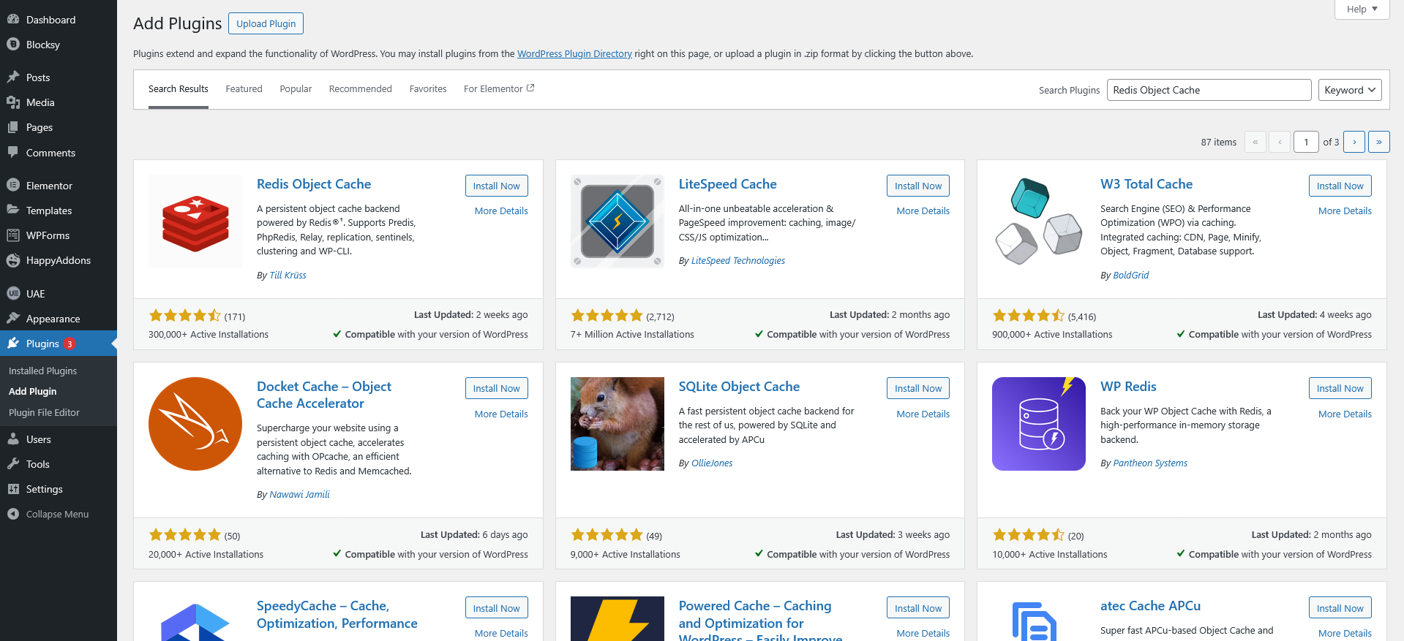Click the Blocksy logo icon in sidebar

tap(13, 45)
